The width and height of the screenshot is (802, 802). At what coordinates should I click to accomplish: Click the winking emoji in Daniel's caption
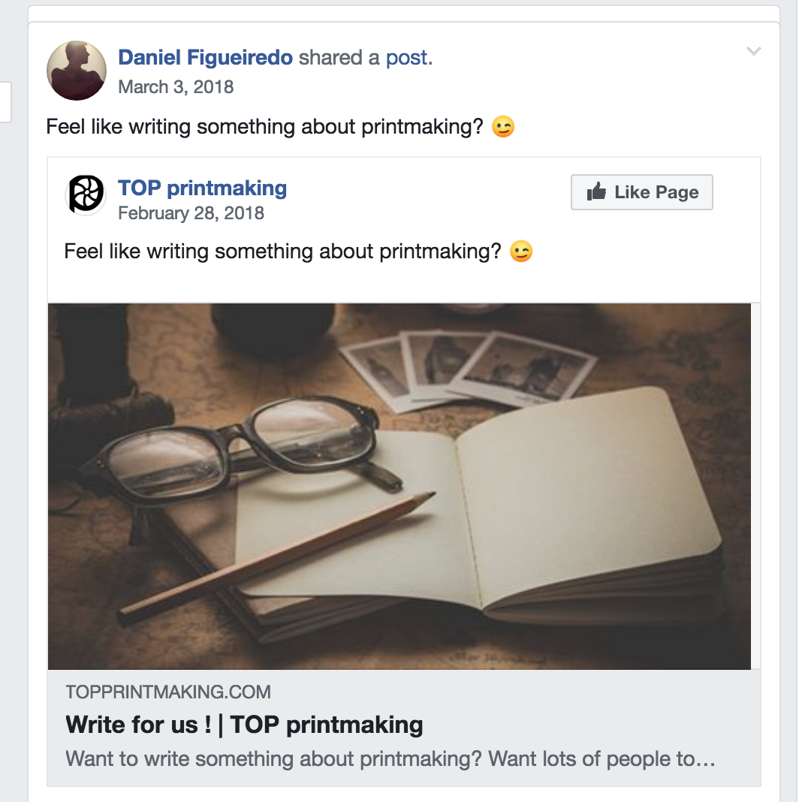point(503,127)
